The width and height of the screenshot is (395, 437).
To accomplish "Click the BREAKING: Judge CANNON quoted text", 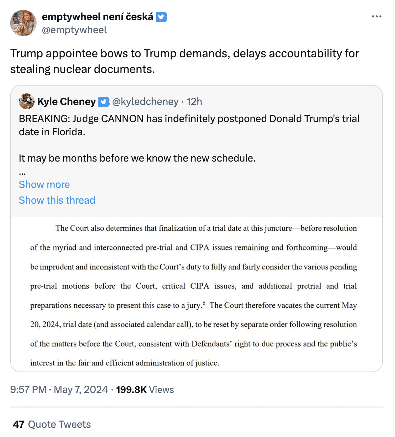I will tap(189, 125).
